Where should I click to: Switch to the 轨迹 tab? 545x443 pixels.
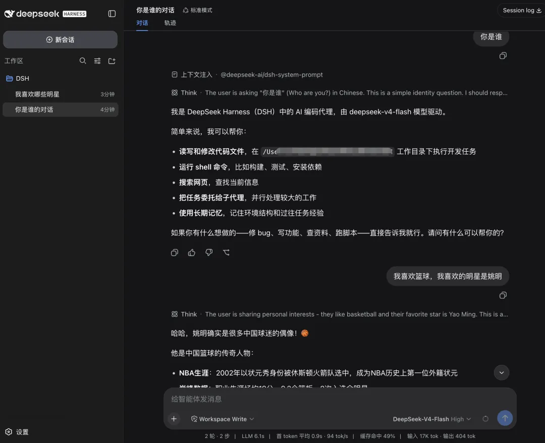[x=170, y=23]
